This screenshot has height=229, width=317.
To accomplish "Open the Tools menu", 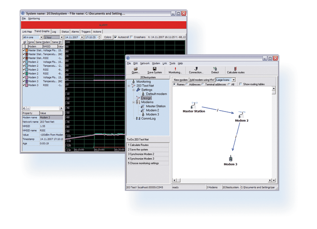I will pyautogui.click(x=172, y=63).
